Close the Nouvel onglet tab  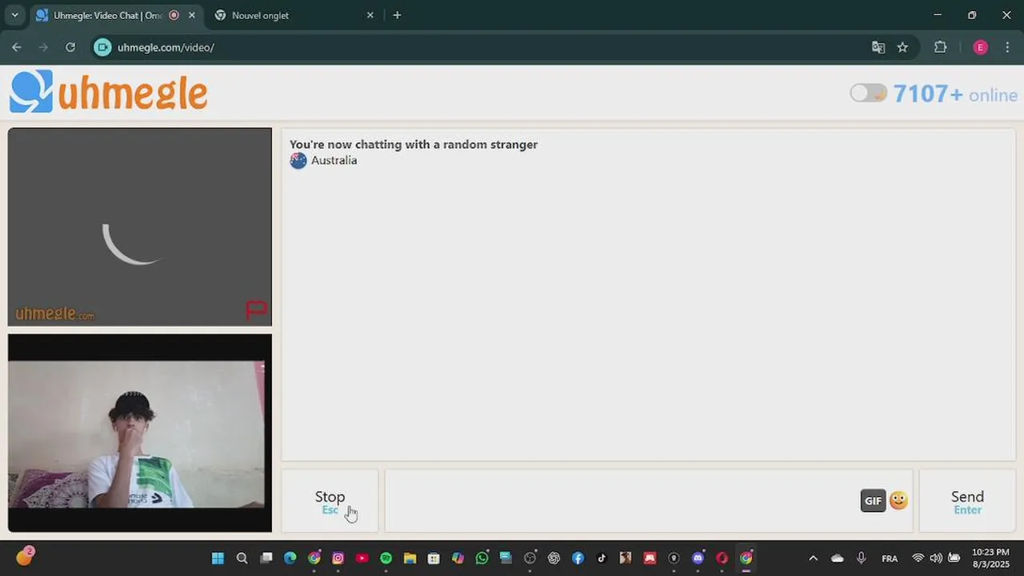pyautogui.click(x=370, y=15)
